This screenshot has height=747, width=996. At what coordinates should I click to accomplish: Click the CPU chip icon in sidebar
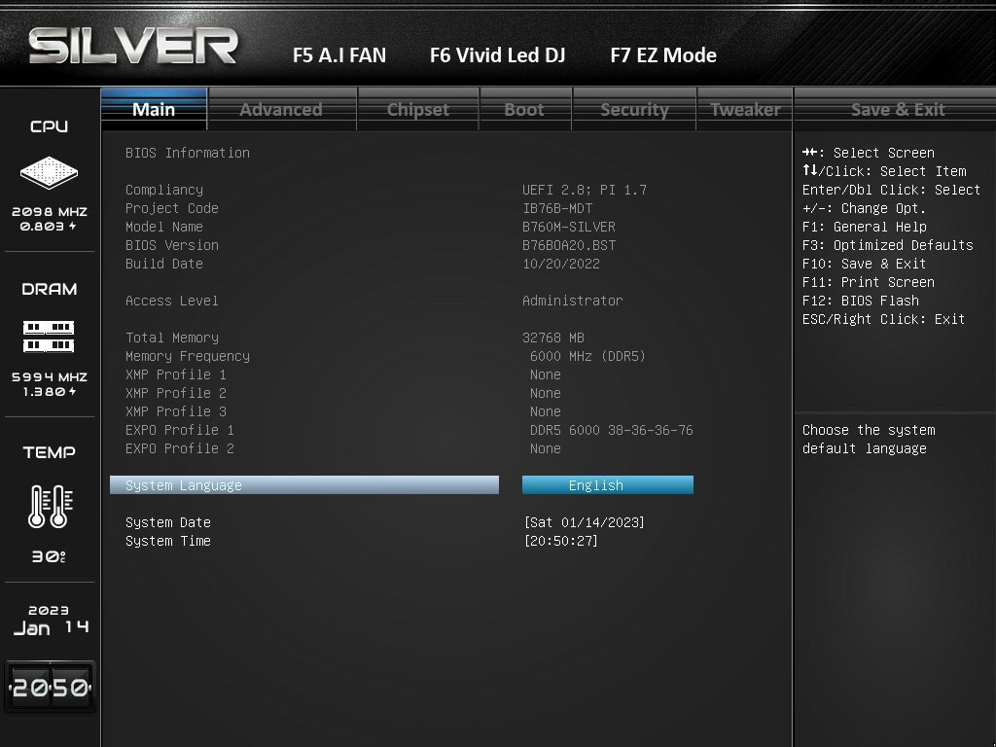49,173
